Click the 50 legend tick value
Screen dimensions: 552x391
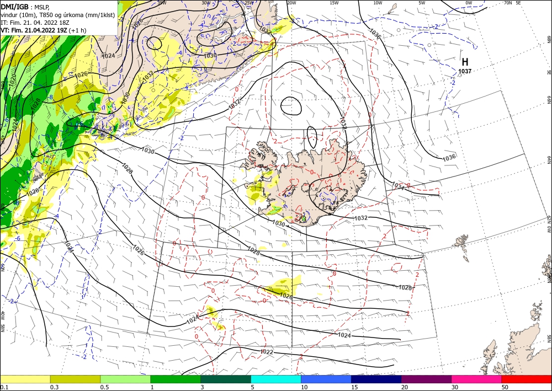[505, 387]
